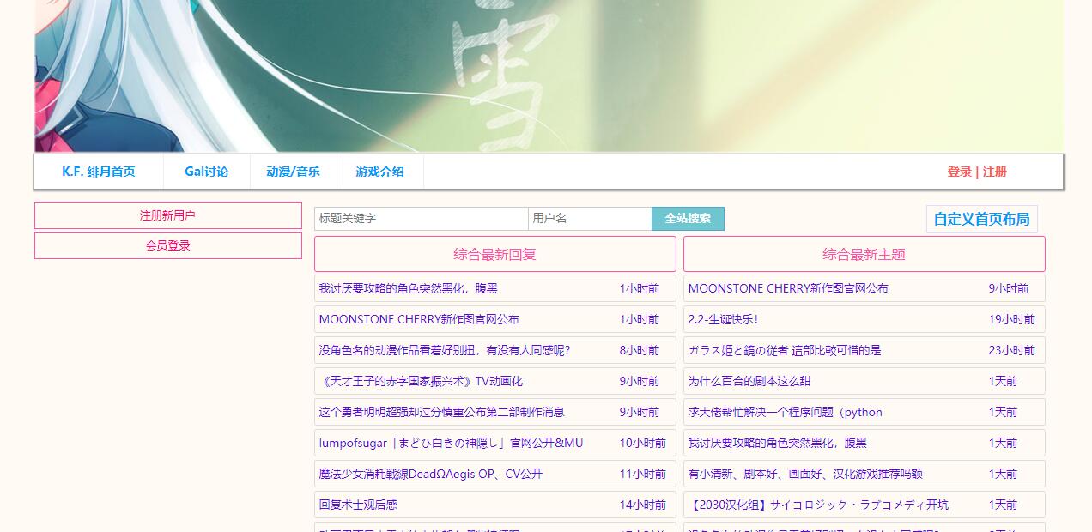Viewport: 1092px width, 532px height.
Task: Open thread 《天才王子的赤字国家振兴术》TV动画化
Action: pyautogui.click(x=421, y=381)
